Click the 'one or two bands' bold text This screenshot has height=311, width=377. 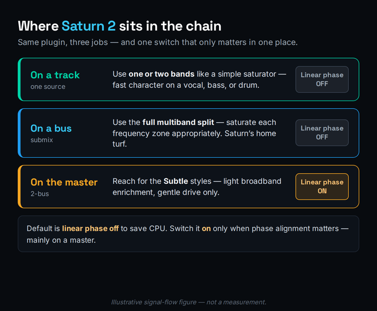[161, 74]
